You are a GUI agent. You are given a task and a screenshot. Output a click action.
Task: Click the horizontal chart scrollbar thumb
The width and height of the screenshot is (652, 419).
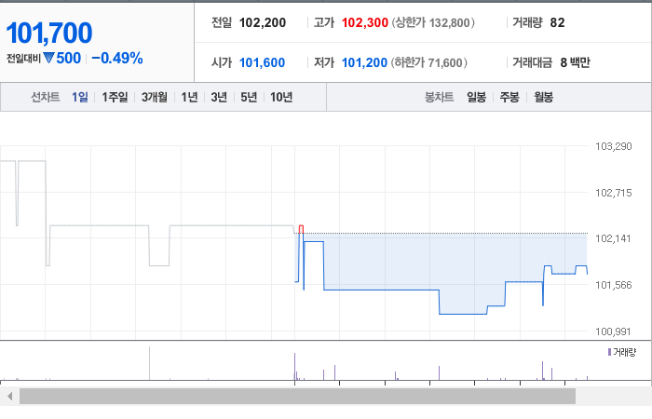coord(297,396)
